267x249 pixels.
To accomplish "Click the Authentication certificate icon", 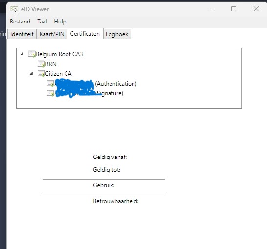I will [50, 84].
